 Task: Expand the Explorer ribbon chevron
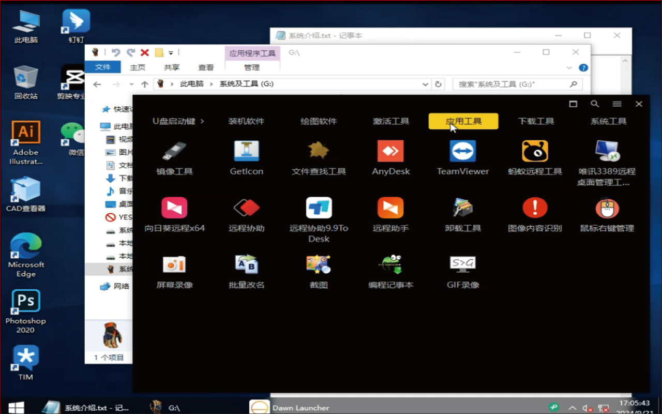pyautogui.click(x=569, y=68)
